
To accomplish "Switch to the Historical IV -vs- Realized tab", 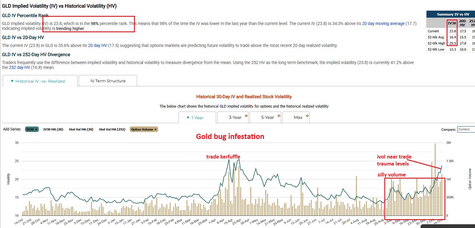I will click(40, 81).
